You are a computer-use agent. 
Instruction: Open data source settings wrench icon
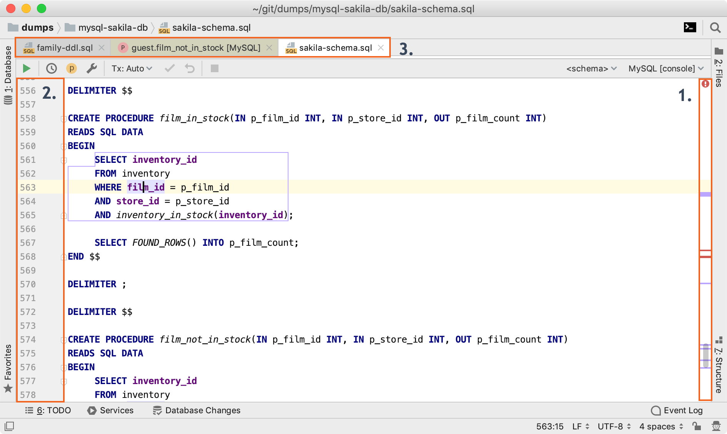coord(92,68)
